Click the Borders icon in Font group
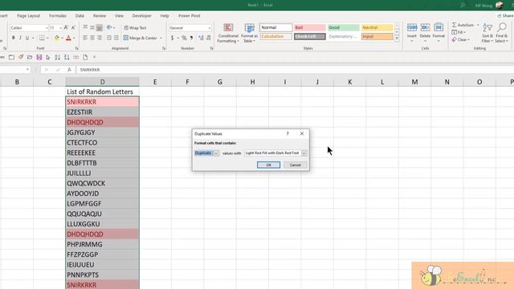This screenshot has width=514, height=289. click(42, 38)
